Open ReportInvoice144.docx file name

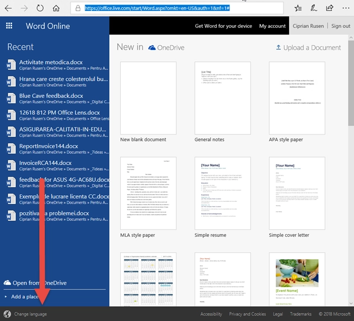tap(49, 146)
